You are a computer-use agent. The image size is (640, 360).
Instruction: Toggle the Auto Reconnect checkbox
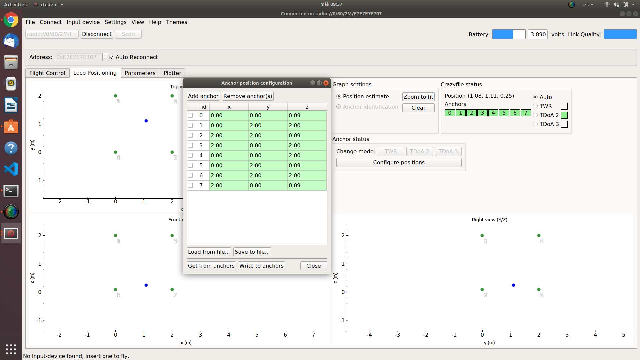112,57
